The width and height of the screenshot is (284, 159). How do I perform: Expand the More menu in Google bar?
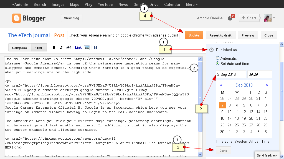[x=191, y=4]
